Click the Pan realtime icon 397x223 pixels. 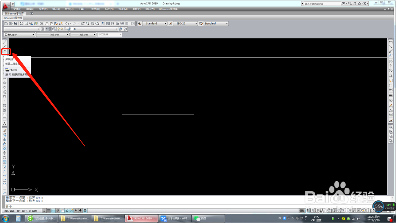coord(83,23)
